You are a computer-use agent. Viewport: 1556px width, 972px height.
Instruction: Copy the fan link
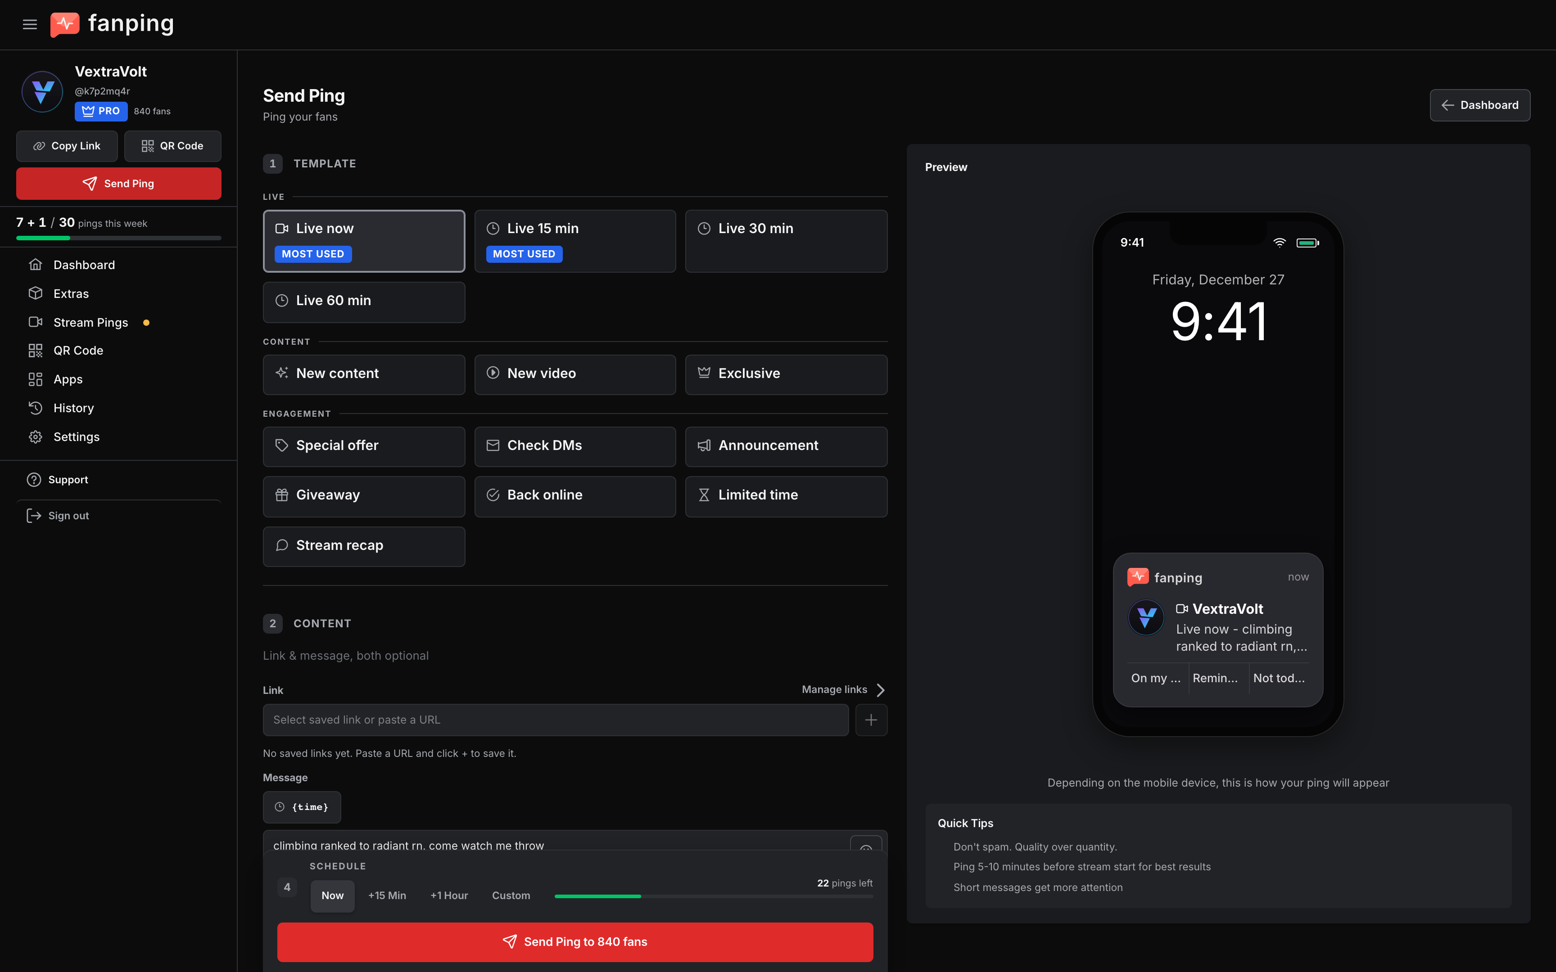tap(67, 146)
